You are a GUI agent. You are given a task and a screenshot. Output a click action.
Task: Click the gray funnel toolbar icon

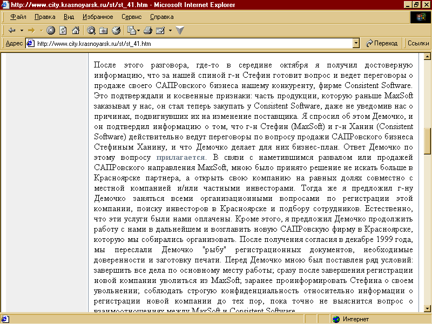[180, 30]
